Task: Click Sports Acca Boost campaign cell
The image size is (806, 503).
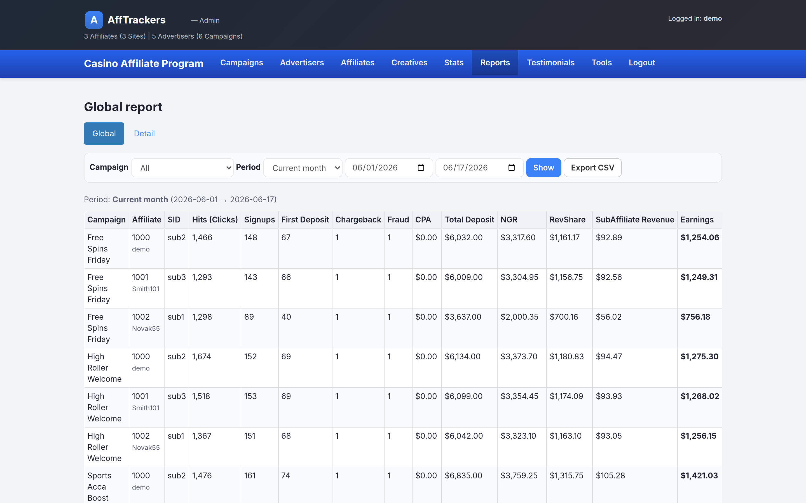Action: [106, 485]
